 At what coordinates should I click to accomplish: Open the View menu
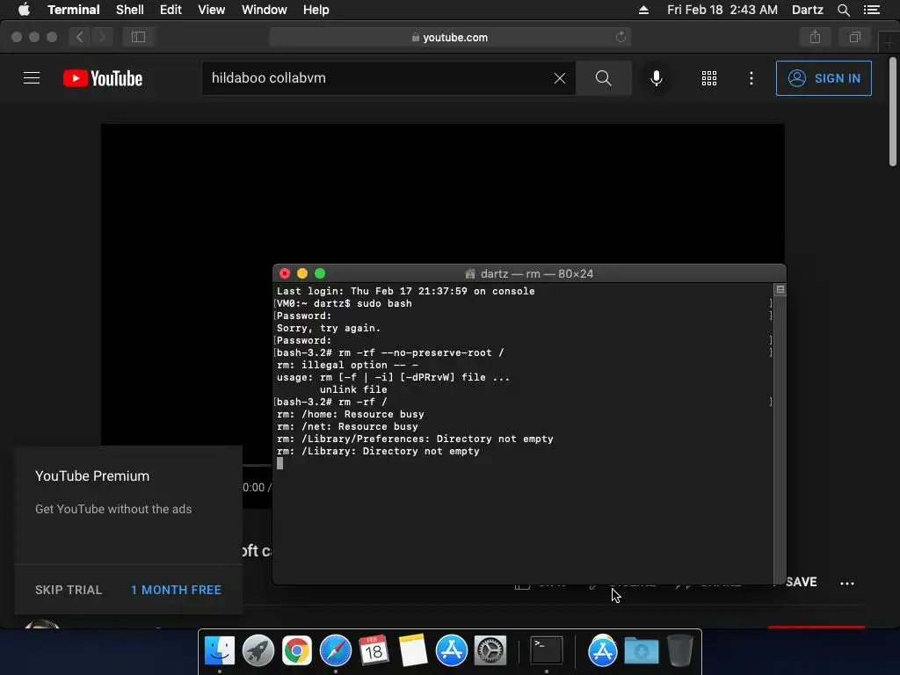click(x=211, y=10)
